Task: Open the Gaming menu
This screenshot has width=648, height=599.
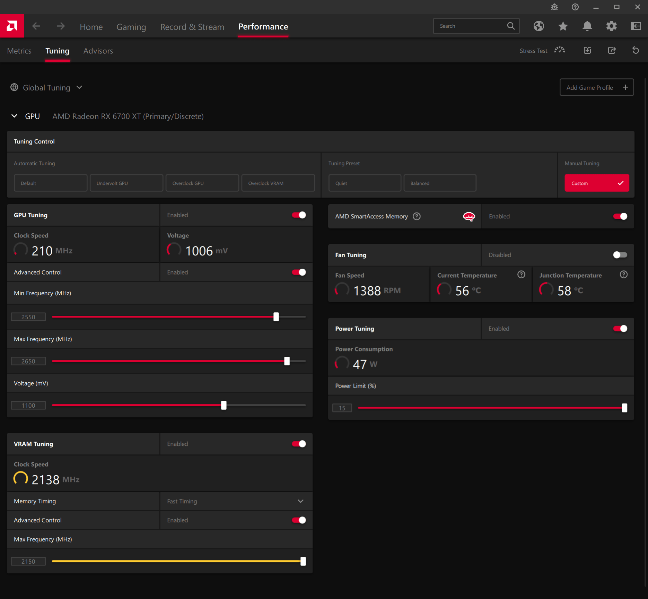Action: (x=131, y=27)
